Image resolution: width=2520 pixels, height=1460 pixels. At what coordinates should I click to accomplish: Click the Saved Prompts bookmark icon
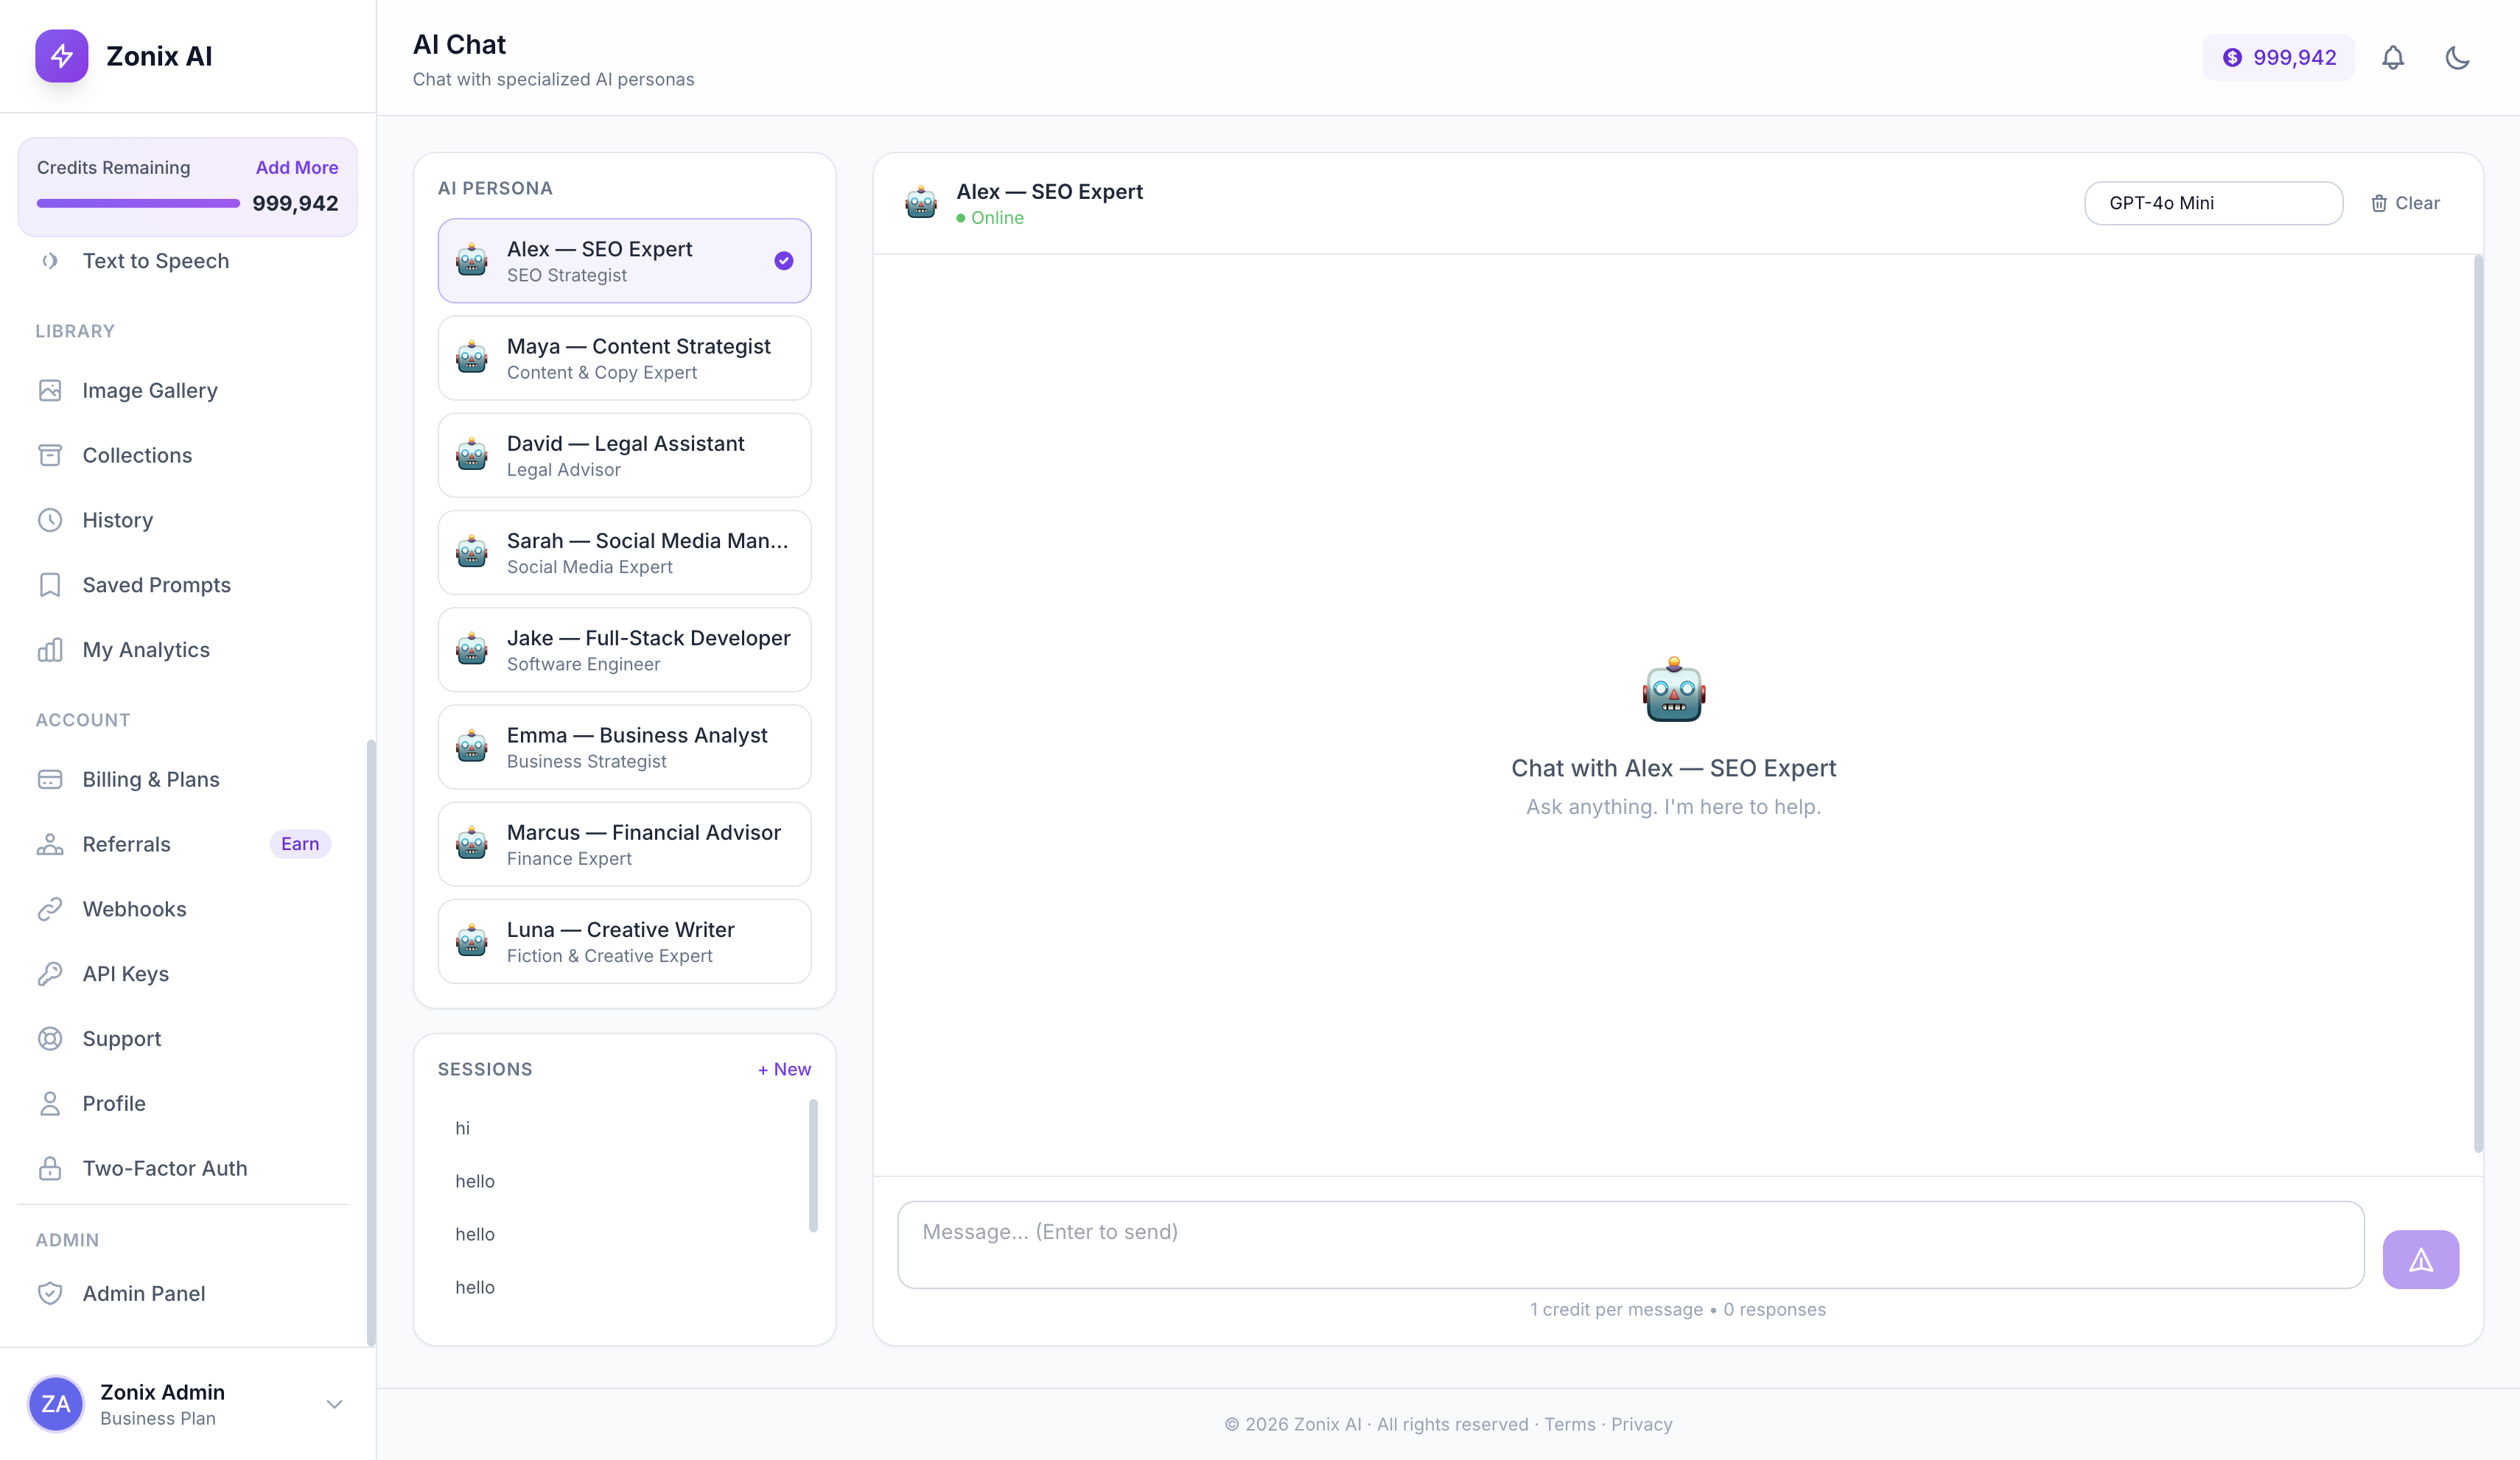click(x=50, y=585)
